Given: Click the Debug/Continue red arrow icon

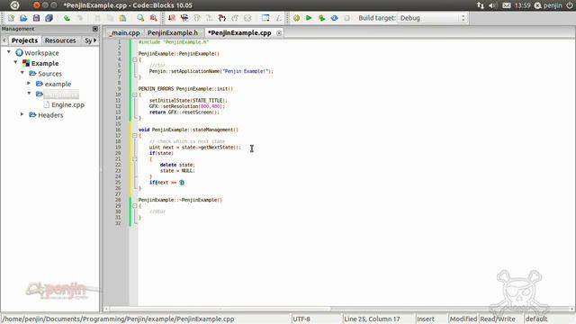Looking at the screenshot, I should (172, 18).
